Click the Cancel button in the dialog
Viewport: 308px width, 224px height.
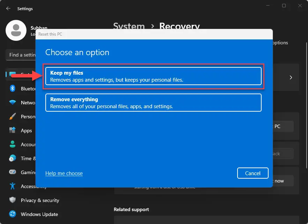[253, 173]
